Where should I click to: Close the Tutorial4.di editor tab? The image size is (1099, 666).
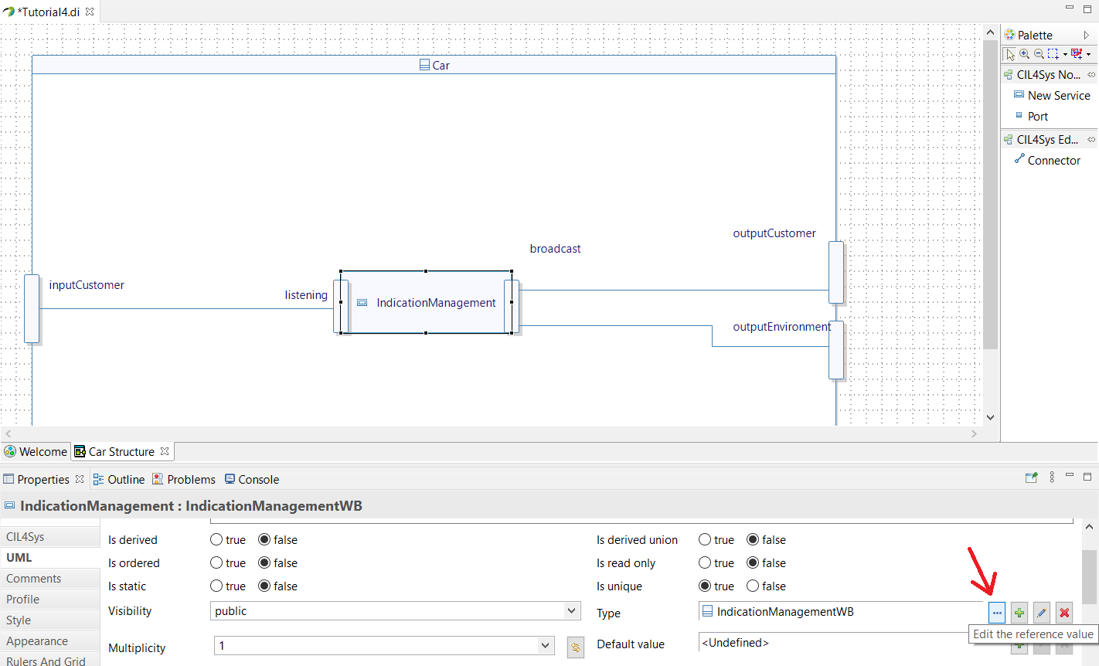pos(90,12)
